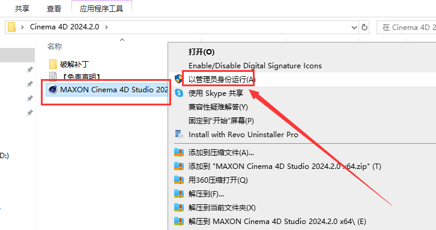Click the archive icon beside the x64.zip entry

point(179,166)
